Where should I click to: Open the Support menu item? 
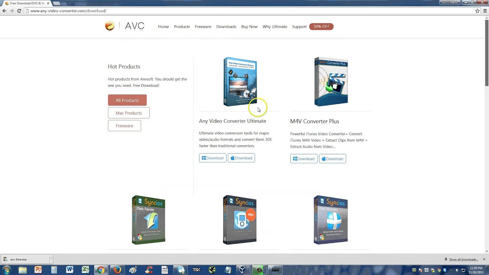coord(299,27)
